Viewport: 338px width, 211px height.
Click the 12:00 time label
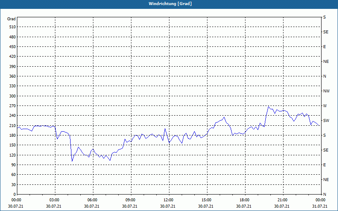(169, 200)
